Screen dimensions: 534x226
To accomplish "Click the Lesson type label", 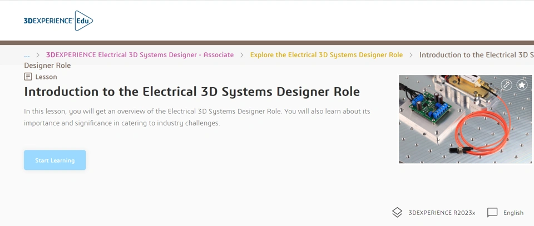I will [x=46, y=77].
